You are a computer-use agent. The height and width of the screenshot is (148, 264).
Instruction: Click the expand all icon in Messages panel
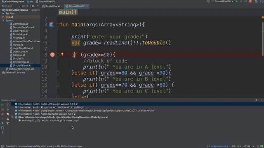coord(8,105)
